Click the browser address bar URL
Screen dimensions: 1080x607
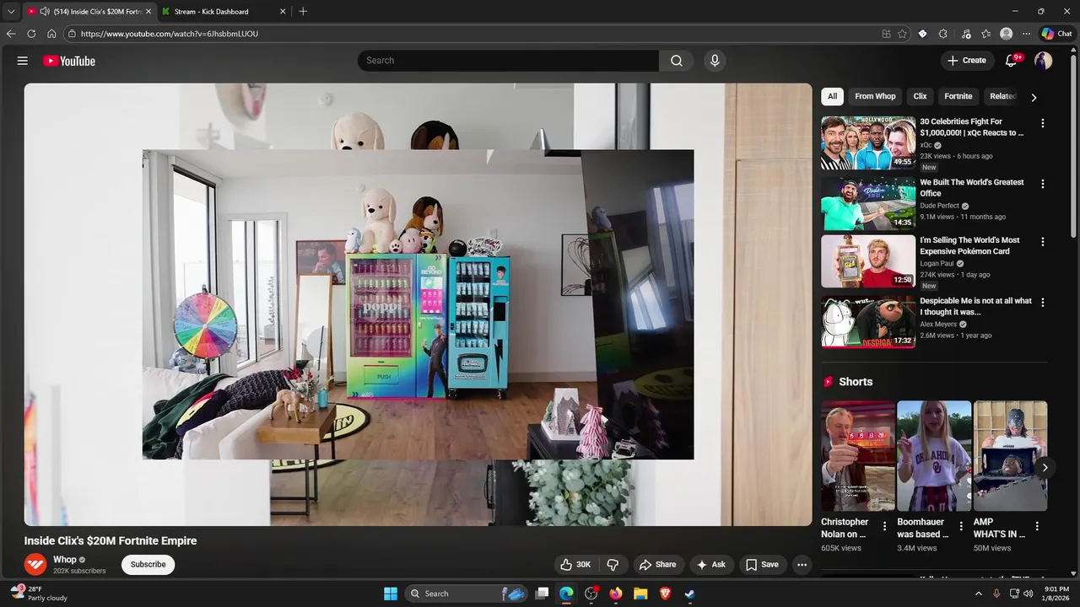pos(170,34)
